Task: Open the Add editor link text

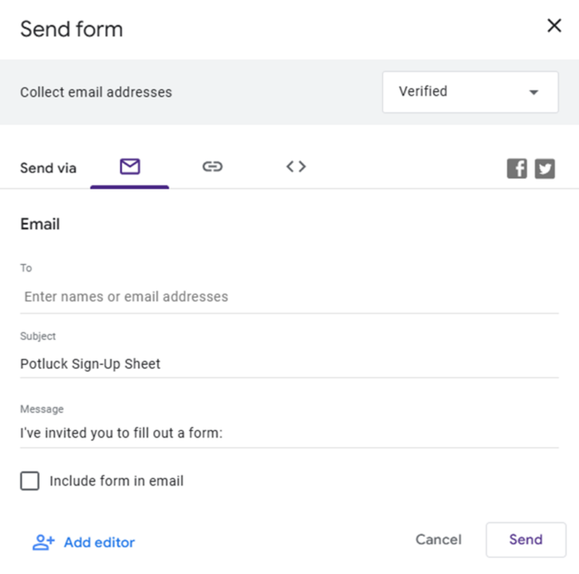Action: coord(99,543)
